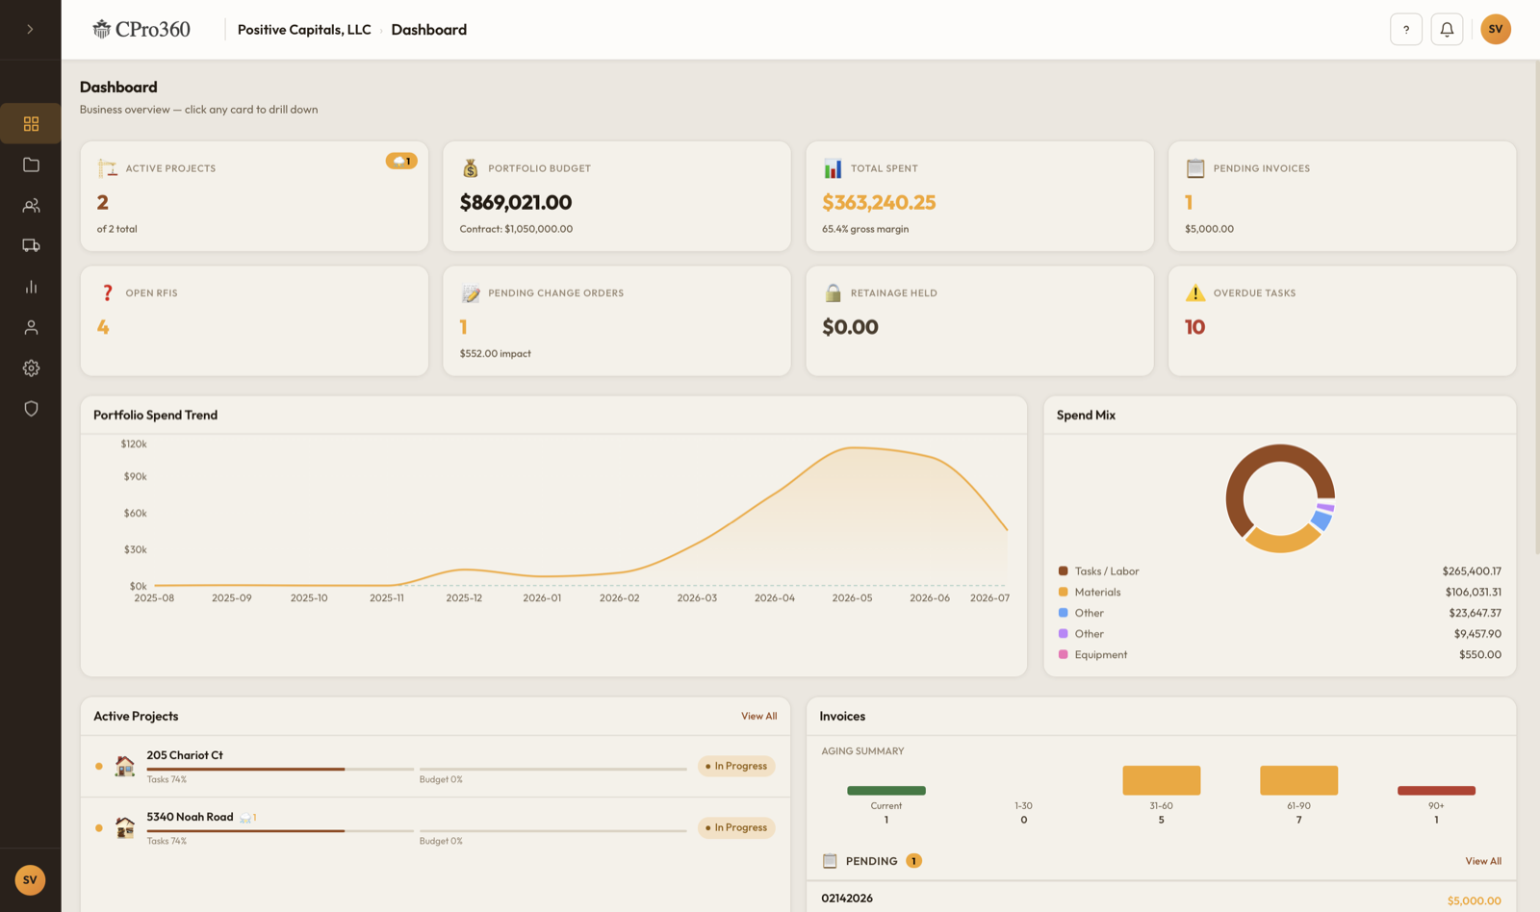This screenshot has width=1540, height=912.
Task: Open the Total Spent card
Action: (980, 196)
